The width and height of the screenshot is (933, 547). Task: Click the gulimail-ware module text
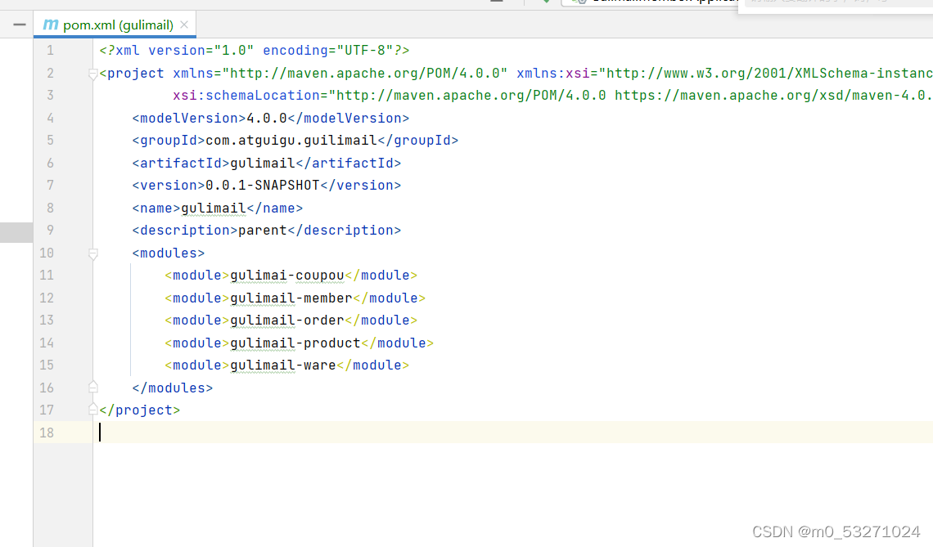283,365
